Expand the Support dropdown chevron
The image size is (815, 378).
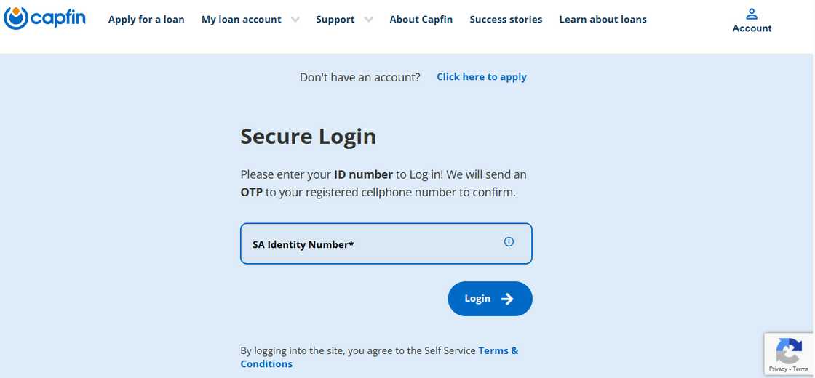pos(368,20)
